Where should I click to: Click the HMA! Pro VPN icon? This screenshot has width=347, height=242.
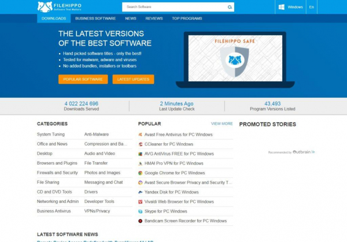(x=141, y=163)
